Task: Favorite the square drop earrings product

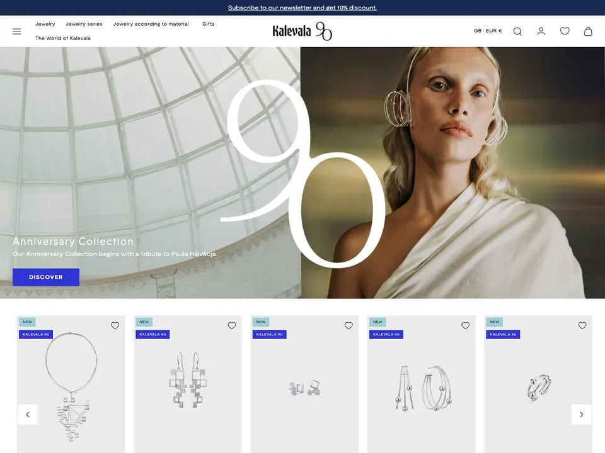Action: [x=232, y=325]
